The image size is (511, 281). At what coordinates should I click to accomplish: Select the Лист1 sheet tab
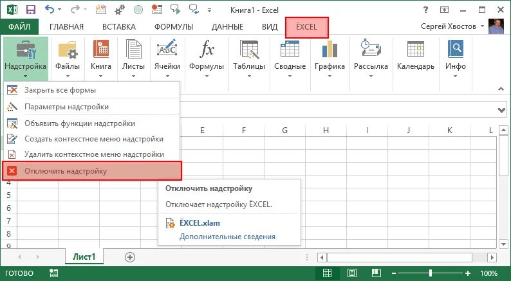pyautogui.click(x=84, y=257)
